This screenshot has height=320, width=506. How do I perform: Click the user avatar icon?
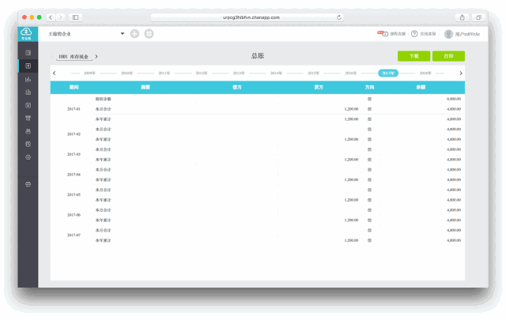448,34
